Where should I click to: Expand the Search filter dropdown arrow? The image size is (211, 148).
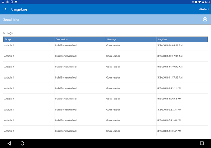[205, 19]
